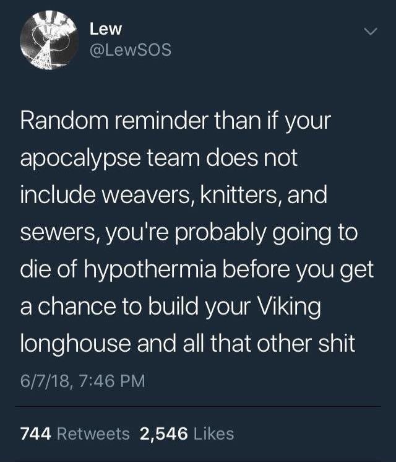Click the word 'longhouse' in tweet
The image size is (396, 462).
point(75,344)
